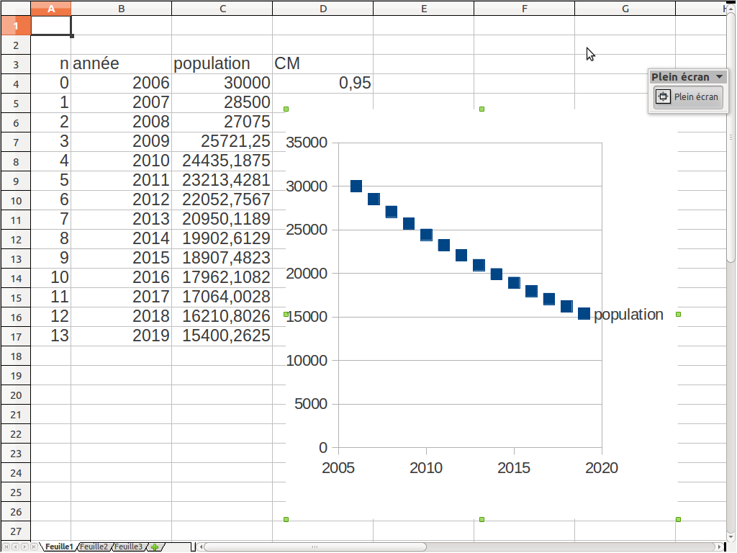737x553 pixels.
Task: Switch to the Feuille2 sheet tab
Action: [x=94, y=547]
